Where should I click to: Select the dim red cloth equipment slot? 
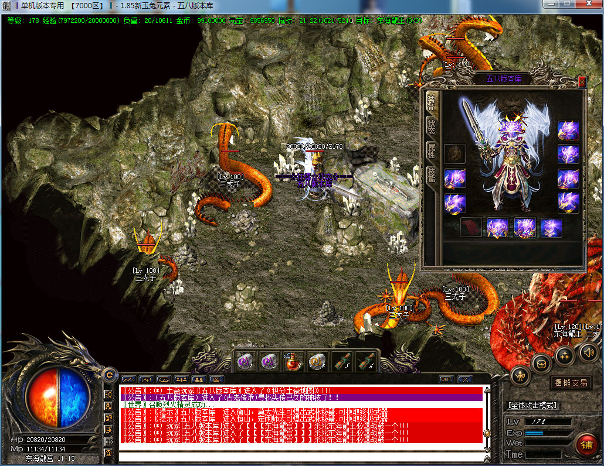pyautogui.click(x=471, y=227)
